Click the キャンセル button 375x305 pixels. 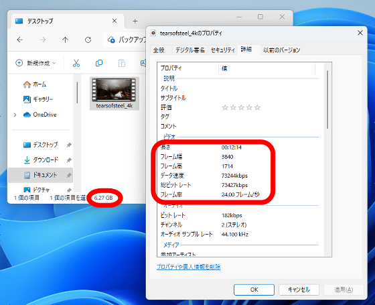pyautogui.click(x=299, y=290)
